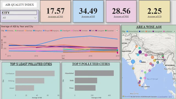Click the Microsoft Bing logo

tap(127, 97)
